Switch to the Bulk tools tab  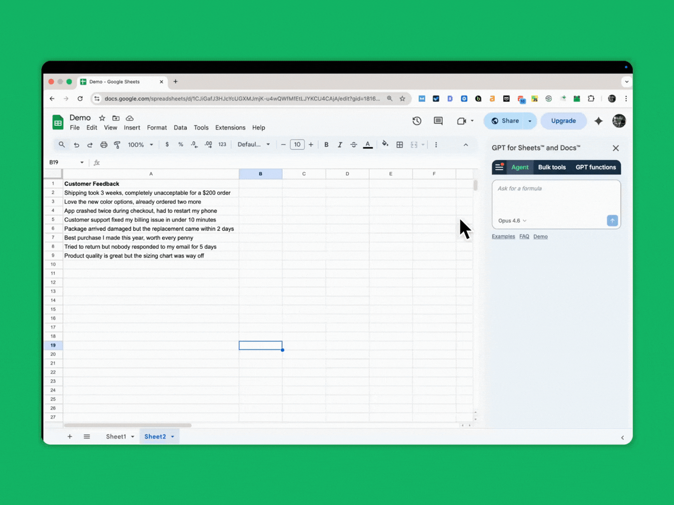point(552,167)
